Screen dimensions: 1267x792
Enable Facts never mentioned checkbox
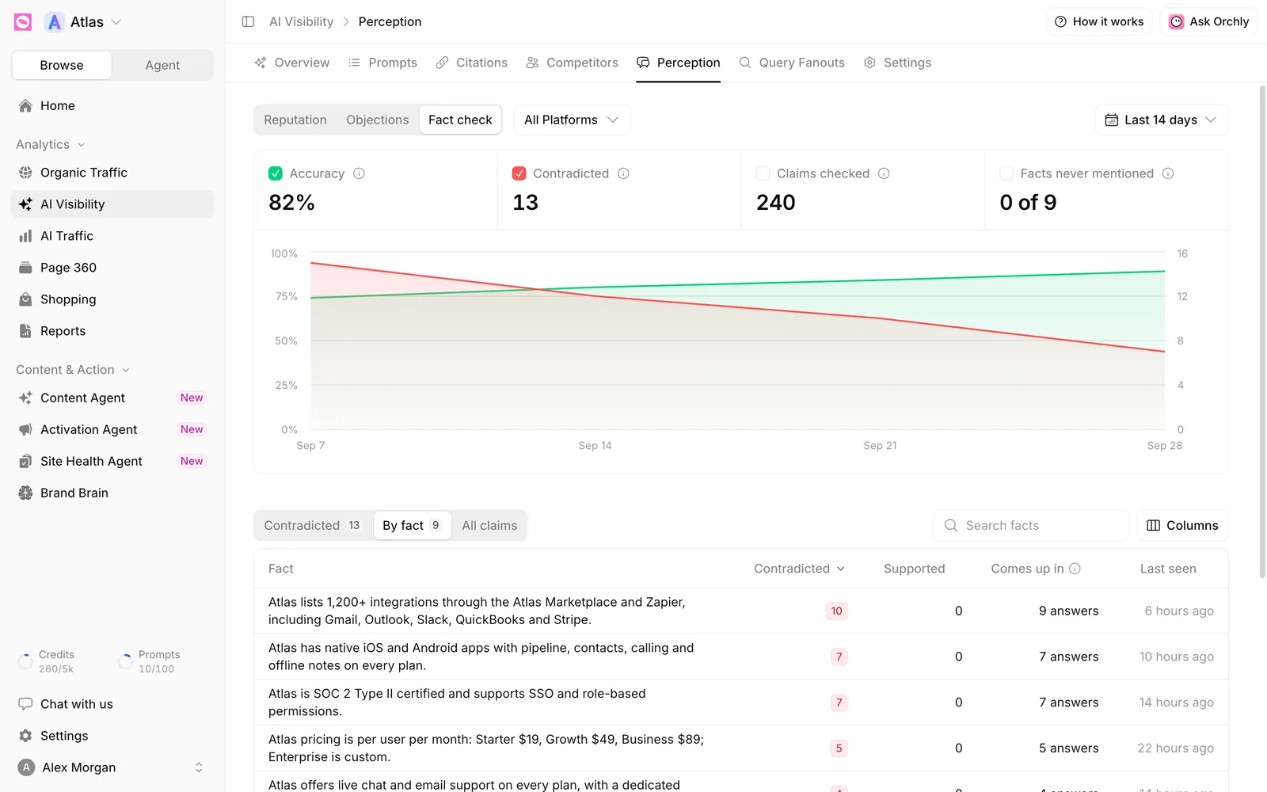click(x=1006, y=173)
